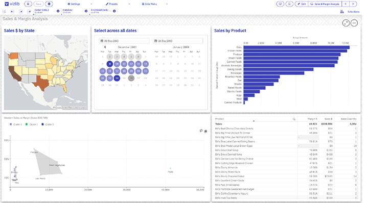This screenshot has height=203, width=368.
Task: Click the Baking Goods bar
Action: [279, 69]
